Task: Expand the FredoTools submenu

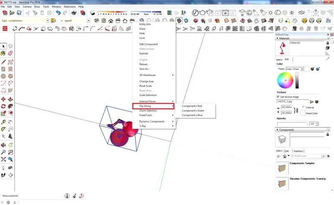Action: pyautogui.click(x=154, y=115)
